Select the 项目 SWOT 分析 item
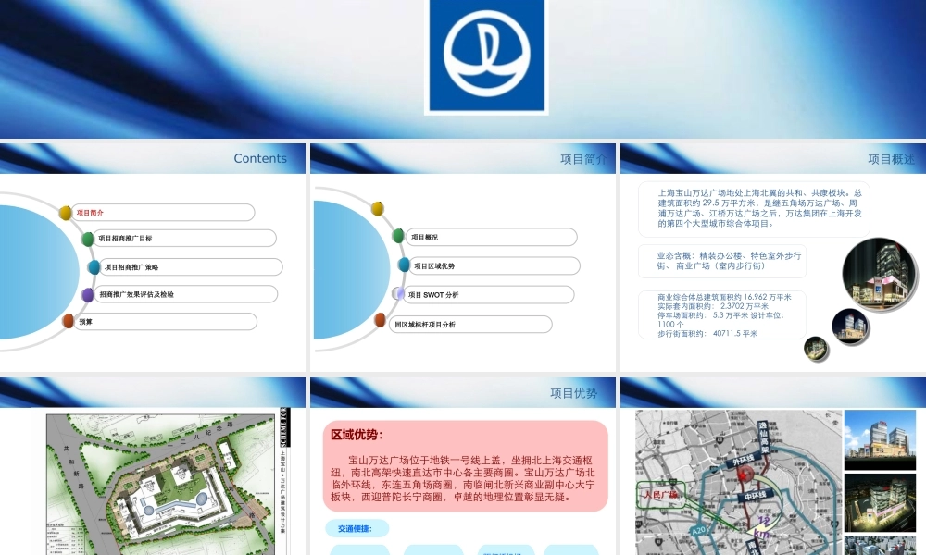This screenshot has height=555, width=926. point(488,295)
